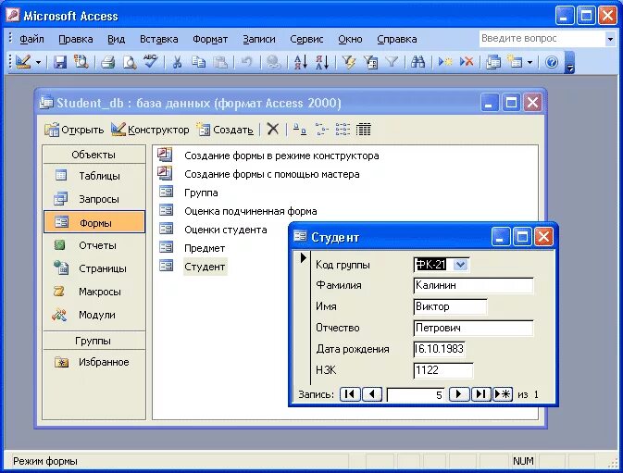The image size is (623, 473).
Task: Open the Справка menu
Action: point(397,39)
